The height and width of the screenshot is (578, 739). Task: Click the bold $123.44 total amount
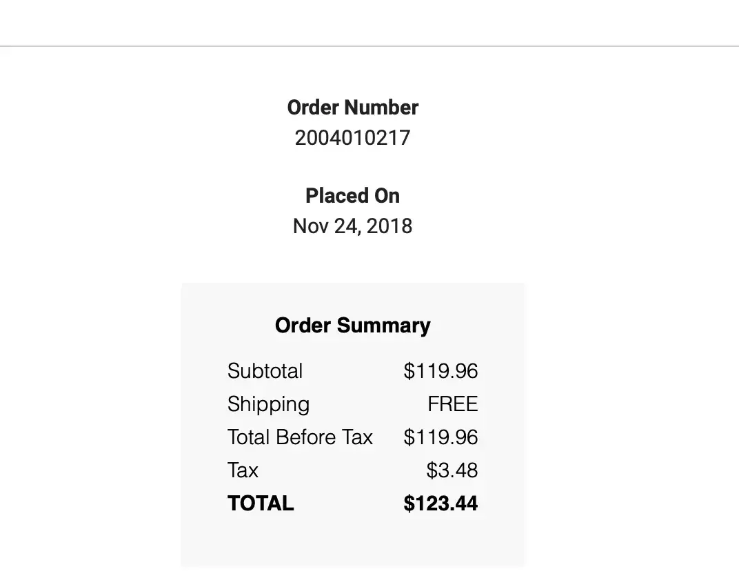pos(441,504)
